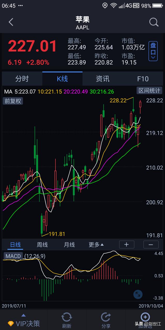Switch to 周线 weekly period

[x=42, y=245]
